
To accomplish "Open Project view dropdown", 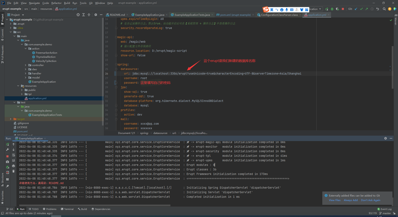I will pyautogui.click(x=23, y=15).
